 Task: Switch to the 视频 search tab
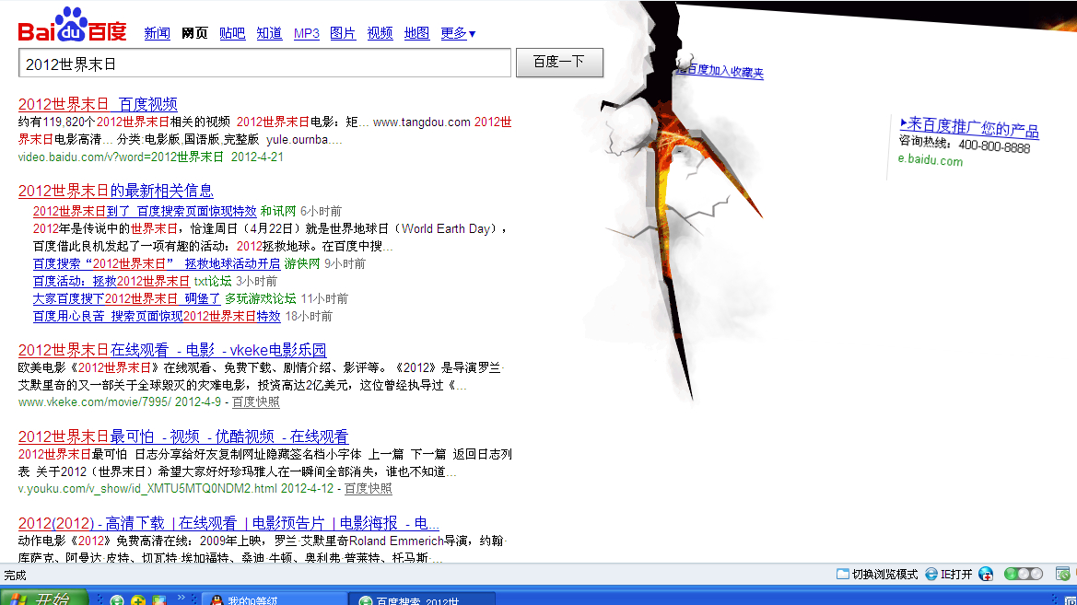coord(380,33)
